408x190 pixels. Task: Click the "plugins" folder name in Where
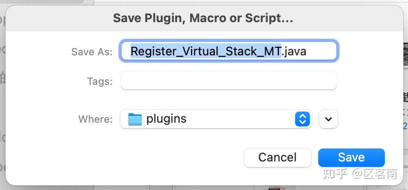click(166, 119)
